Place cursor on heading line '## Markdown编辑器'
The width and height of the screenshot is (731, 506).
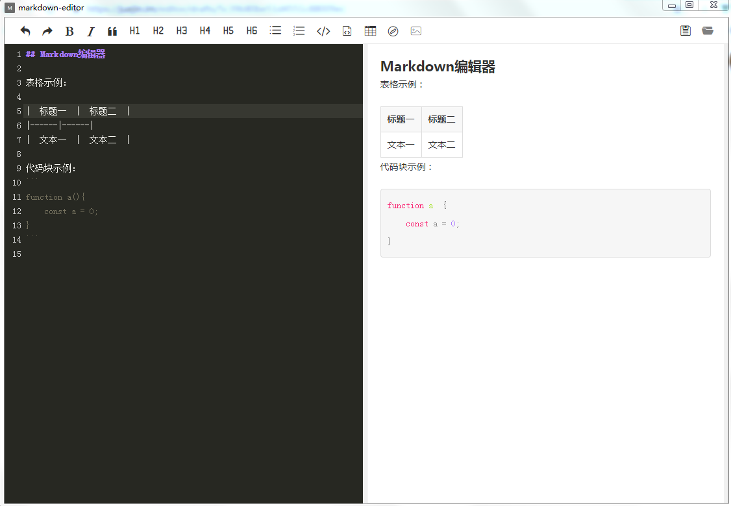[x=66, y=54]
